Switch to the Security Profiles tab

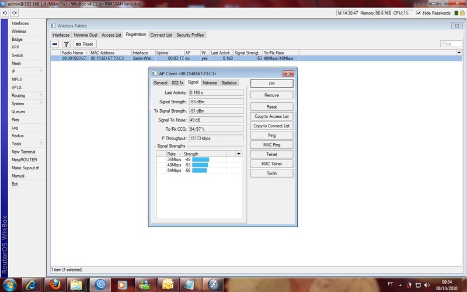tap(190, 35)
